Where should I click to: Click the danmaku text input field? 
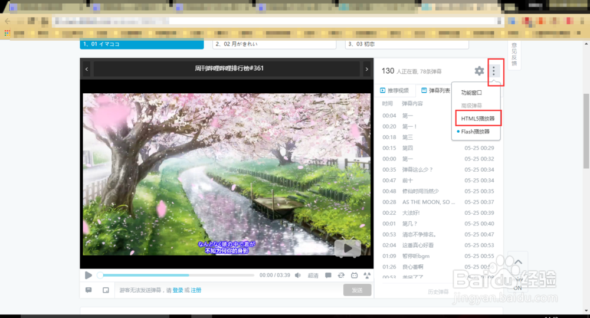[x=229, y=290]
